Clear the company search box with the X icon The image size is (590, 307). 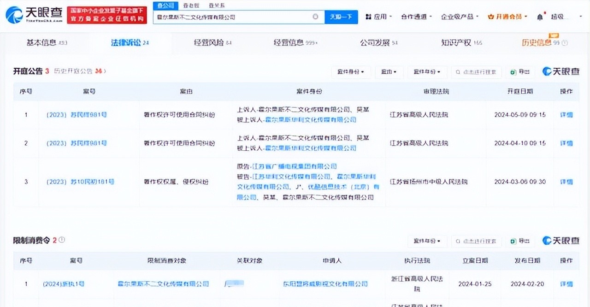click(x=315, y=17)
